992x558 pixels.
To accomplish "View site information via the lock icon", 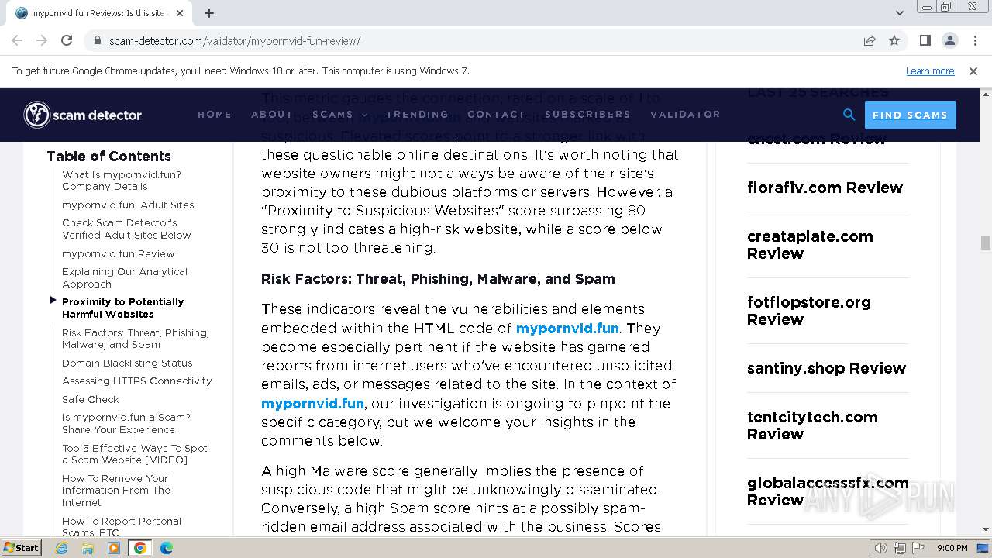I will (98, 41).
